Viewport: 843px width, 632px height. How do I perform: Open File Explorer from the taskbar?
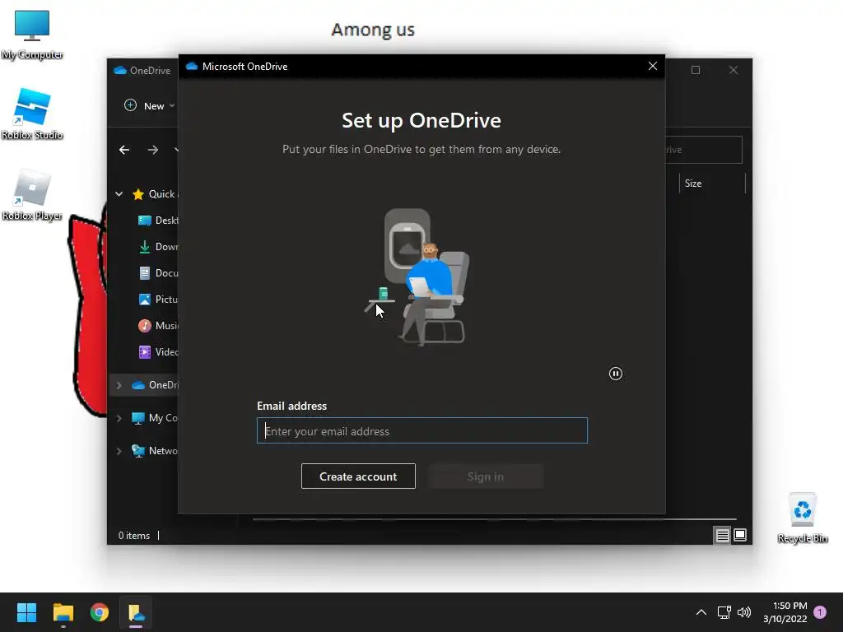pos(63,612)
